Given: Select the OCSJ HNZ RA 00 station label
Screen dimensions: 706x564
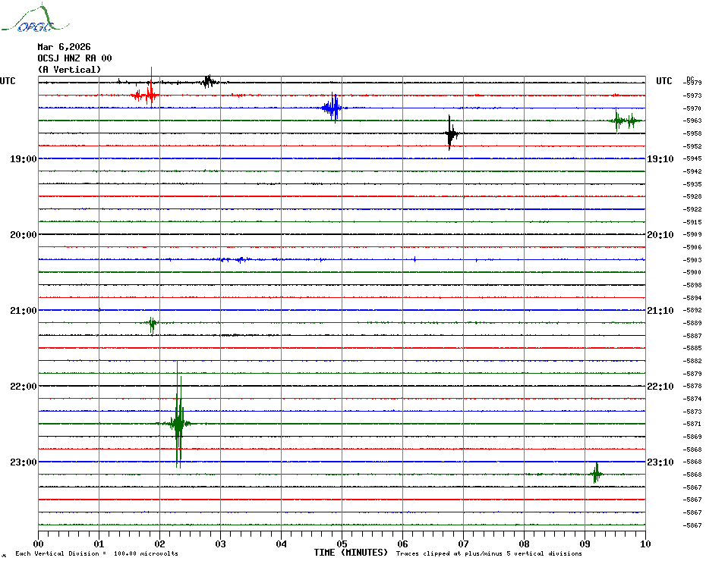Looking at the screenshot, I should (x=74, y=58).
